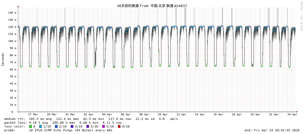Click the purple 3/10 loss swatch
This screenshot has width=304, height=134.
(72, 126)
